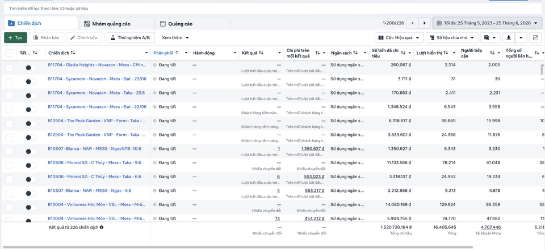
Task: Sort by Lượt hiển thị column arrows
Action: [445, 53]
